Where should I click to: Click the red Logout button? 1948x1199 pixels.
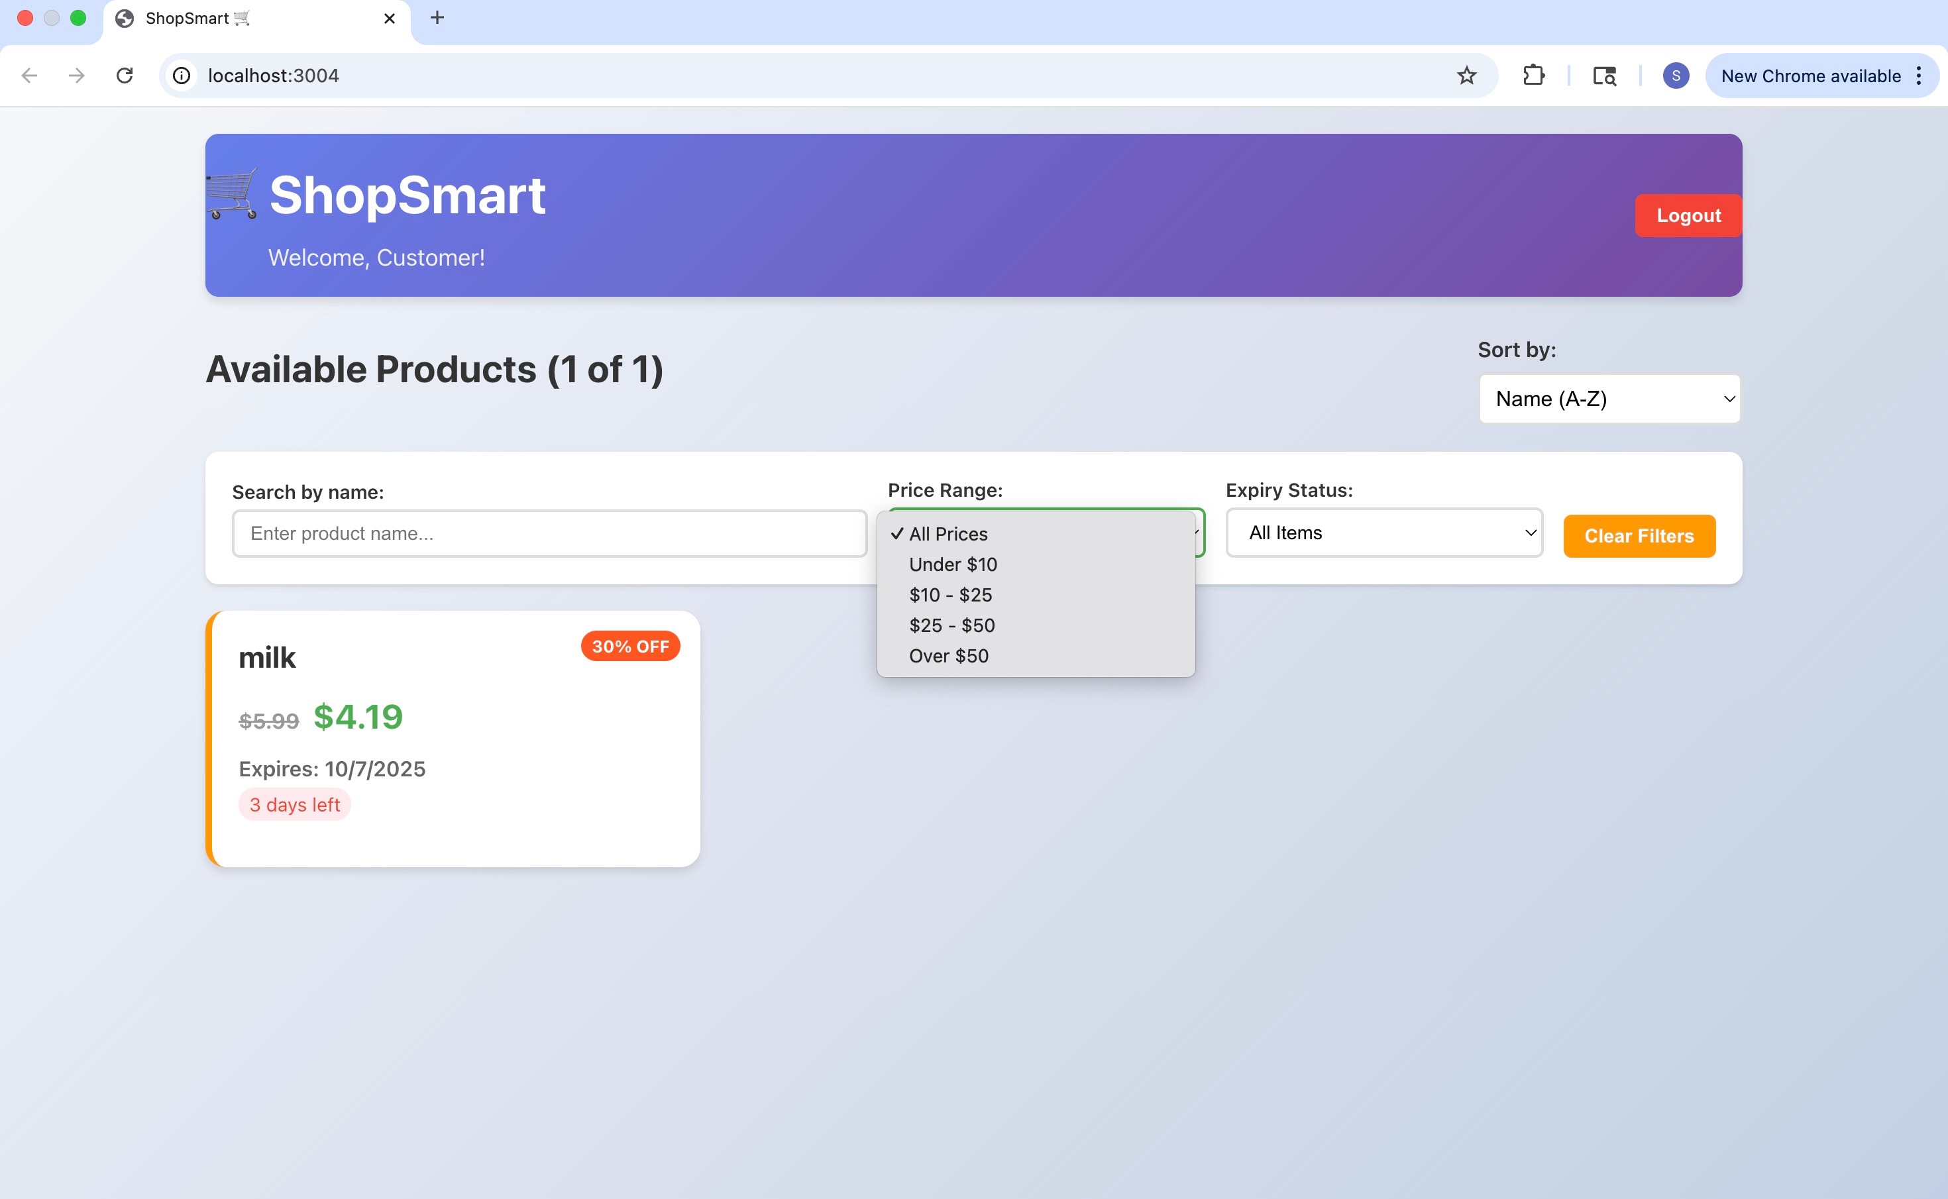coord(1688,216)
